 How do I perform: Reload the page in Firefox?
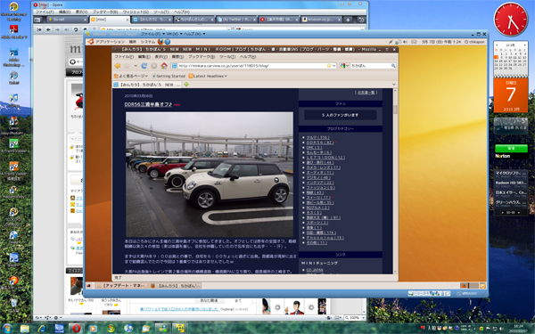pyautogui.click(x=144, y=66)
